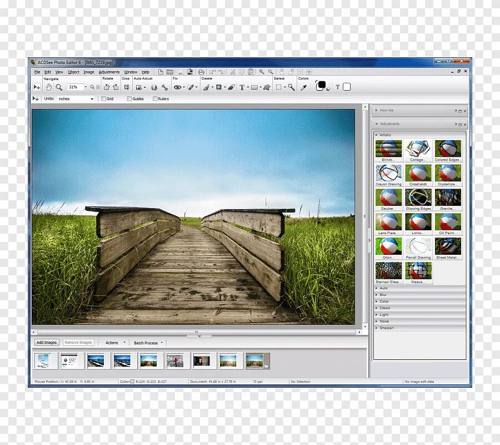Select the fill tool in Create
Image resolution: width=500 pixels, height=445 pixels.
[219, 87]
